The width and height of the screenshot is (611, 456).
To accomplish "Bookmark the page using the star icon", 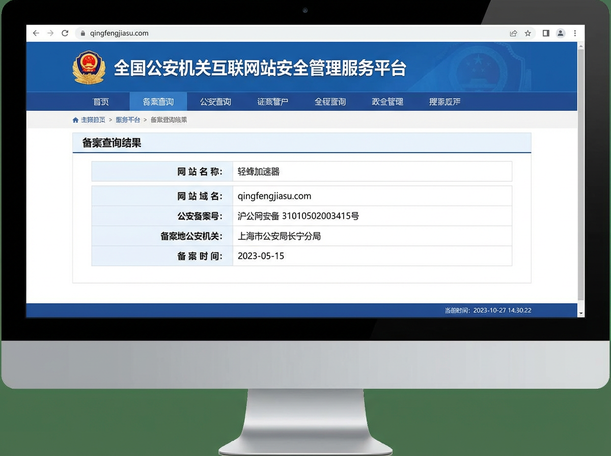I will pos(527,33).
